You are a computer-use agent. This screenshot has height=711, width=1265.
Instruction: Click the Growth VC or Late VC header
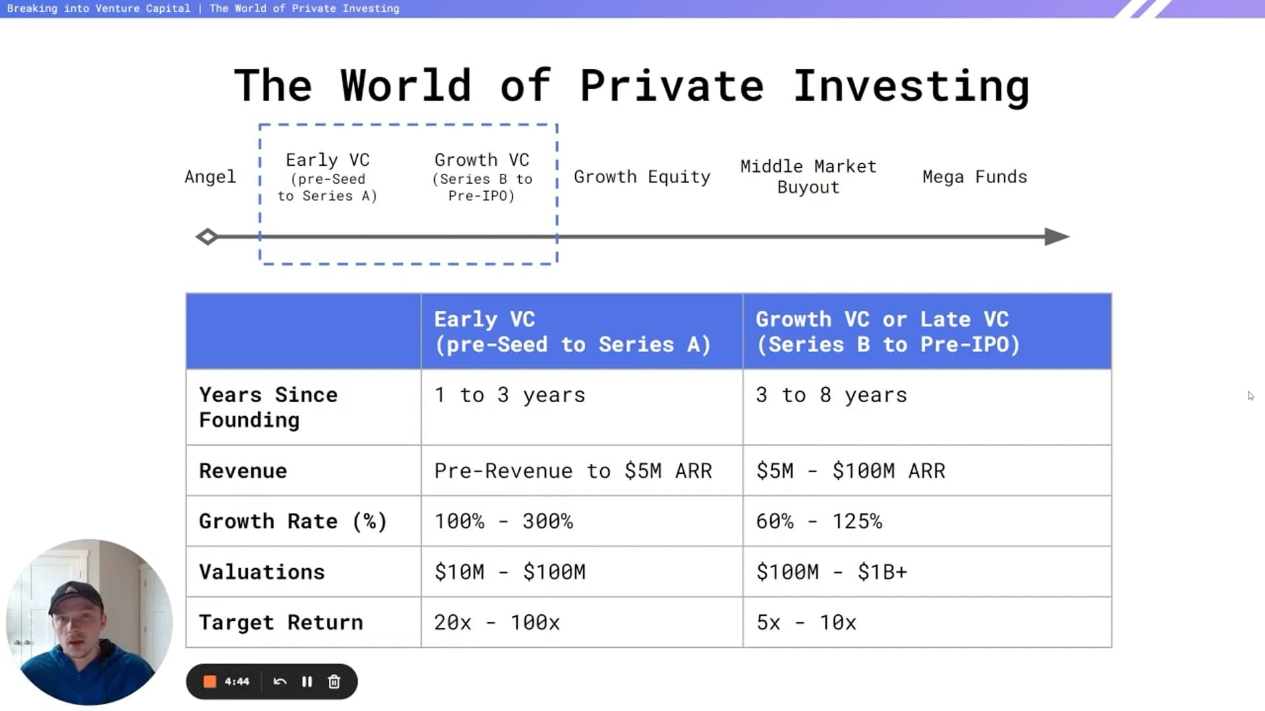(x=887, y=332)
